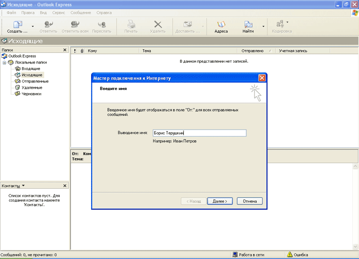Image resolution: width=359 pixels, height=259 pixels.
Task: Collapse the Локальные папки tree node
Action: pos(4,63)
